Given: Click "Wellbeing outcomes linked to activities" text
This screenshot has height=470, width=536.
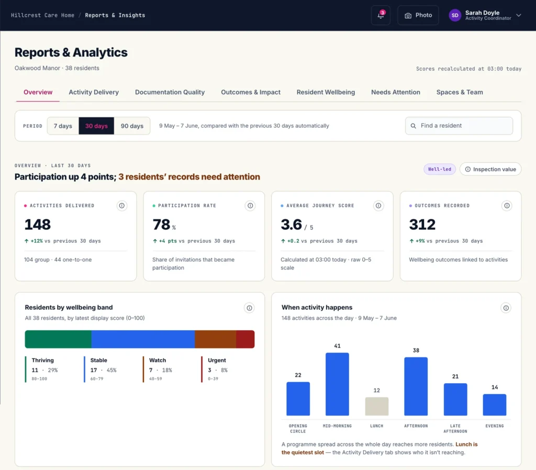Looking at the screenshot, I should [459, 260].
